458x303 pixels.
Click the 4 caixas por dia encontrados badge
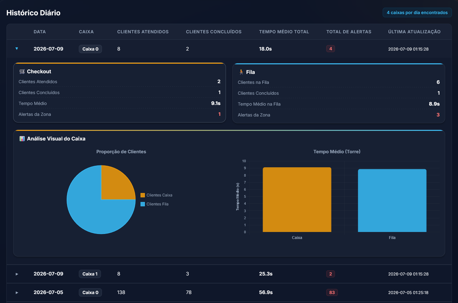(417, 12)
